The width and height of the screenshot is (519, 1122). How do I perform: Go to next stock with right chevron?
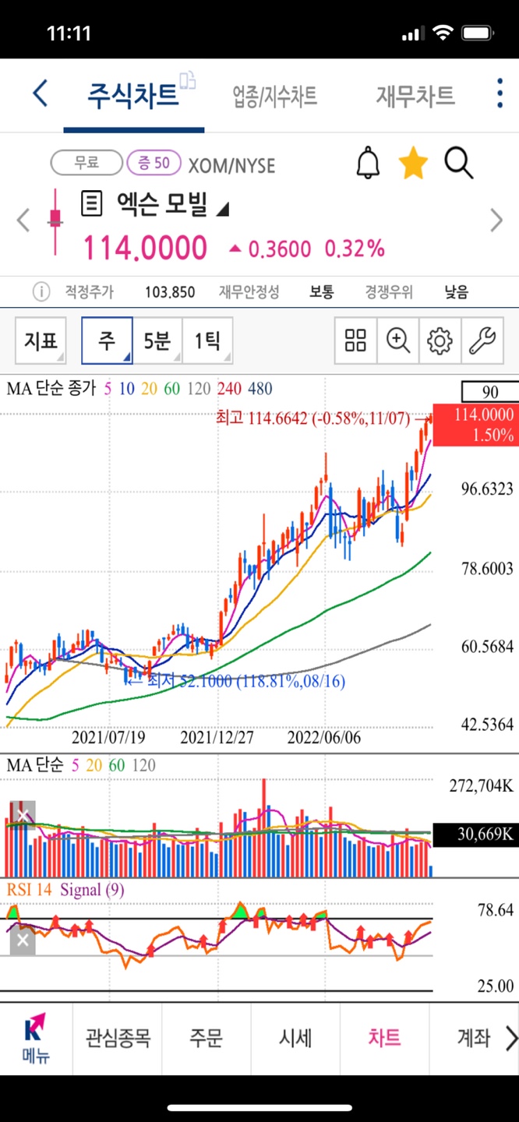[496, 221]
